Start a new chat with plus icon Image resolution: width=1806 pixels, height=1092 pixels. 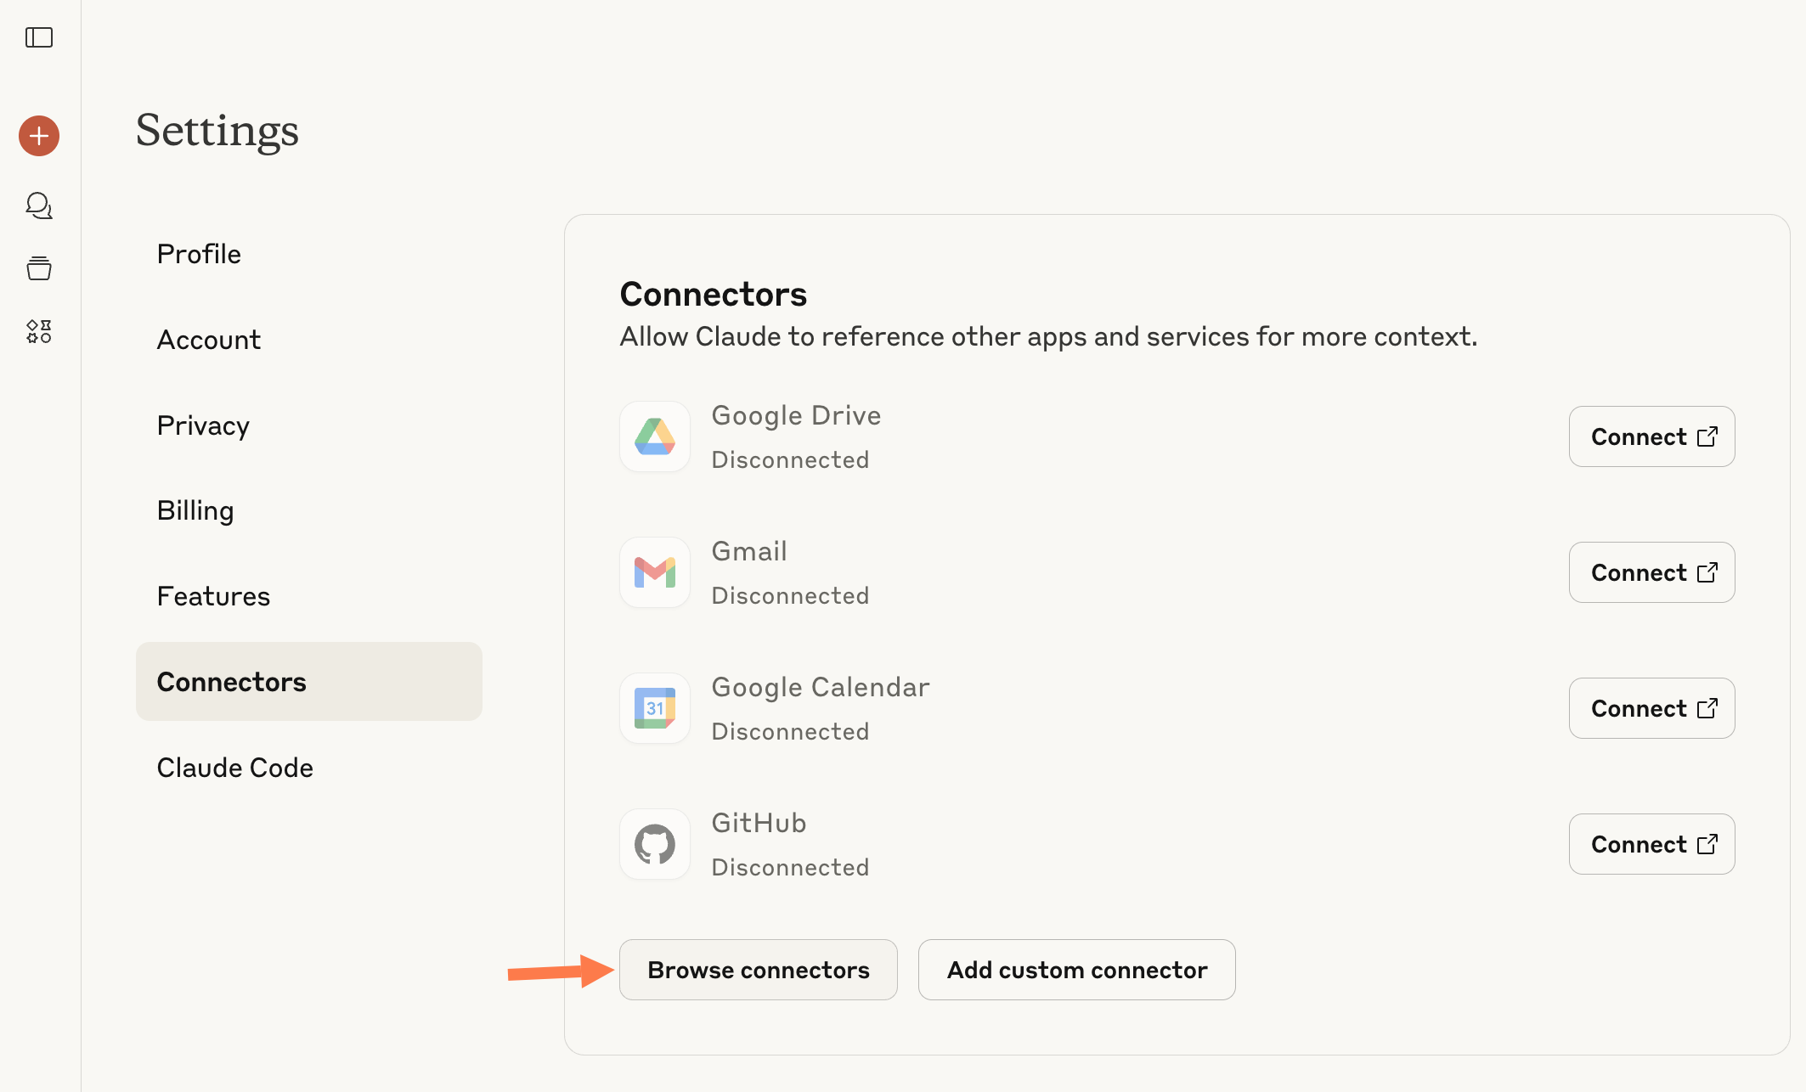(39, 136)
